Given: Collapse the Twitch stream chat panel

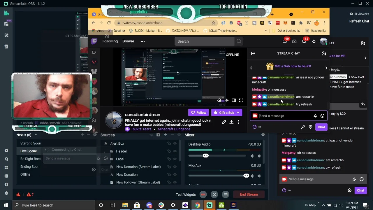Looking at the screenshot, I should [253, 53].
